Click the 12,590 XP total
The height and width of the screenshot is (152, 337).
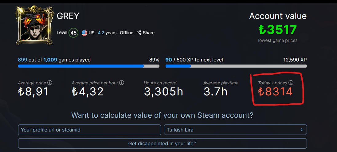(x=295, y=60)
